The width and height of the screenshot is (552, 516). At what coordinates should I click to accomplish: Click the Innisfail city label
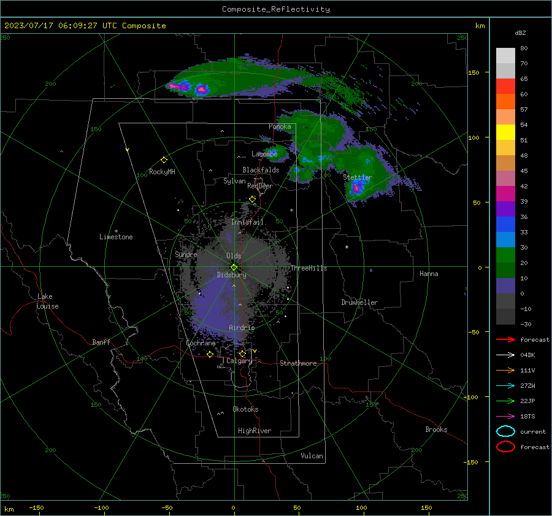click(247, 222)
